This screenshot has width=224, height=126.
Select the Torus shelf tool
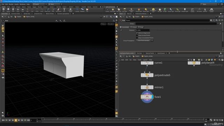pyautogui.click(x=18, y=10)
